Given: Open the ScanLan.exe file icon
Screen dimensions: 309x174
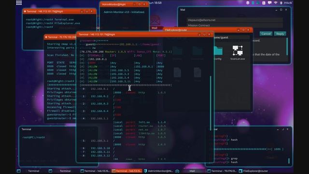Looking at the screenshot, I should pyautogui.click(x=238, y=53).
